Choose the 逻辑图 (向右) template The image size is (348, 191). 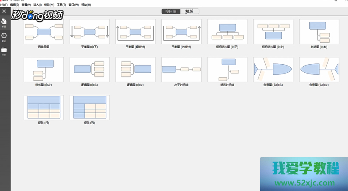[90, 69]
